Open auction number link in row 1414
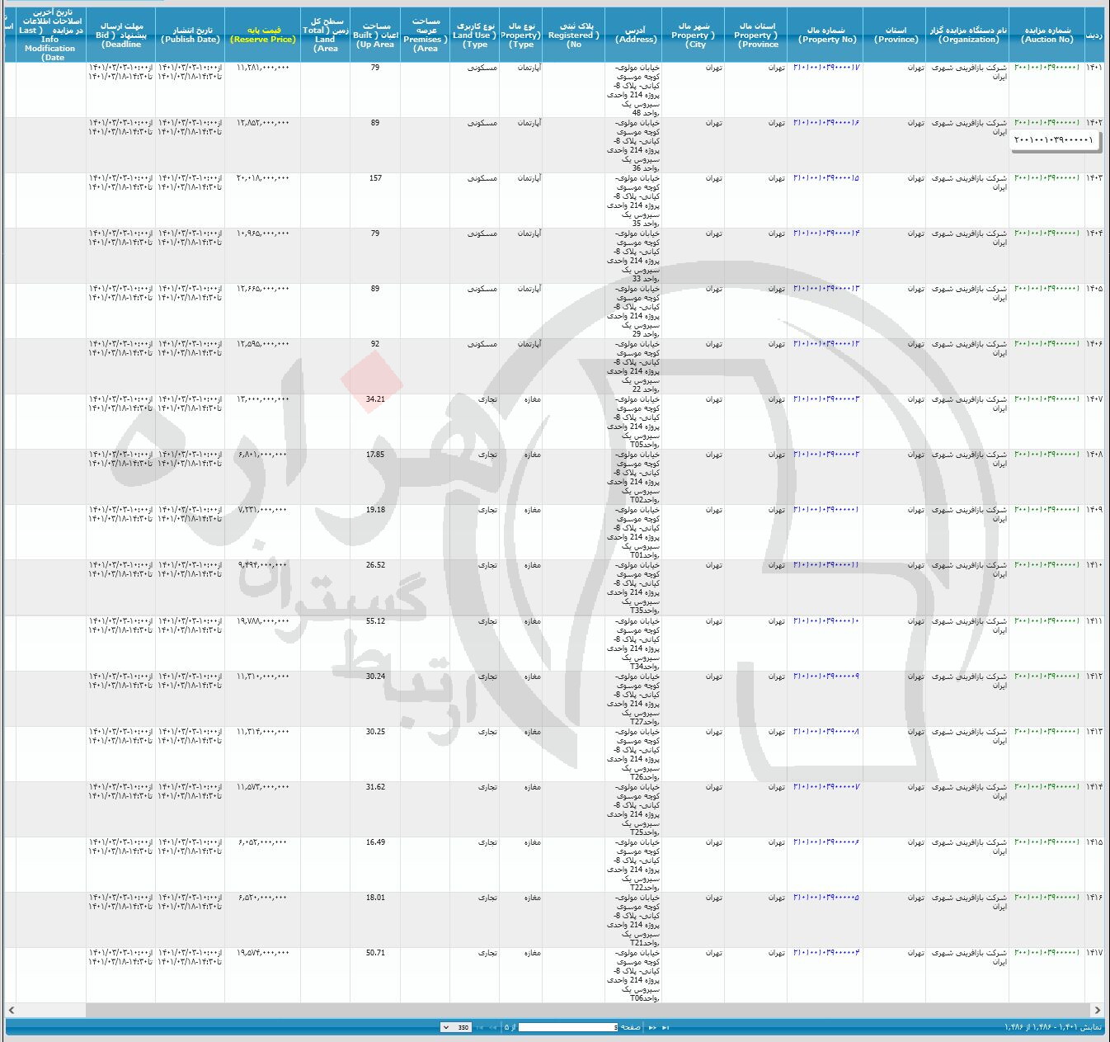 tap(1047, 787)
